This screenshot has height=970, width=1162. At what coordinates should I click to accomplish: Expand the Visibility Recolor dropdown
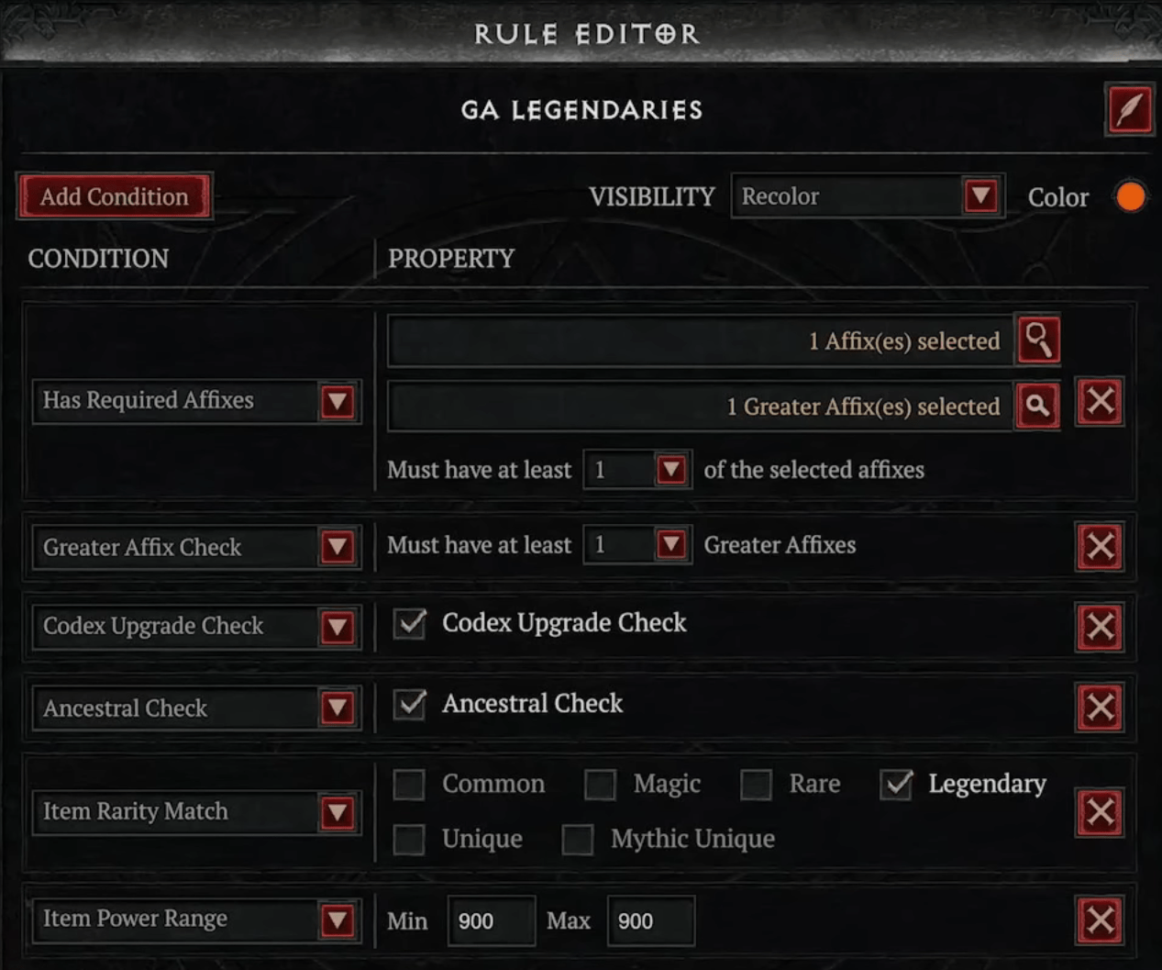980,196
